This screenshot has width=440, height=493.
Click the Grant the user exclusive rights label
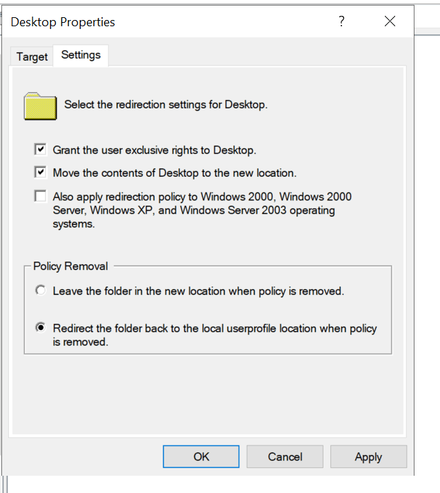pyautogui.click(x=154, y=151)
